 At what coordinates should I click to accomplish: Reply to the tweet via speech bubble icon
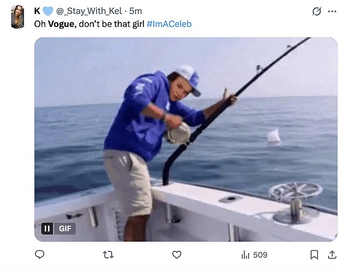[x=39, y=255]
